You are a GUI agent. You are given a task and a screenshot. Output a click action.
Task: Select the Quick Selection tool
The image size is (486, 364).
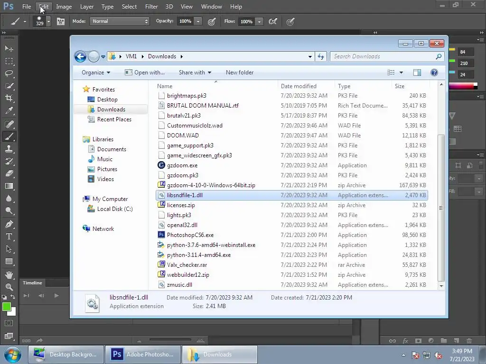9,86
